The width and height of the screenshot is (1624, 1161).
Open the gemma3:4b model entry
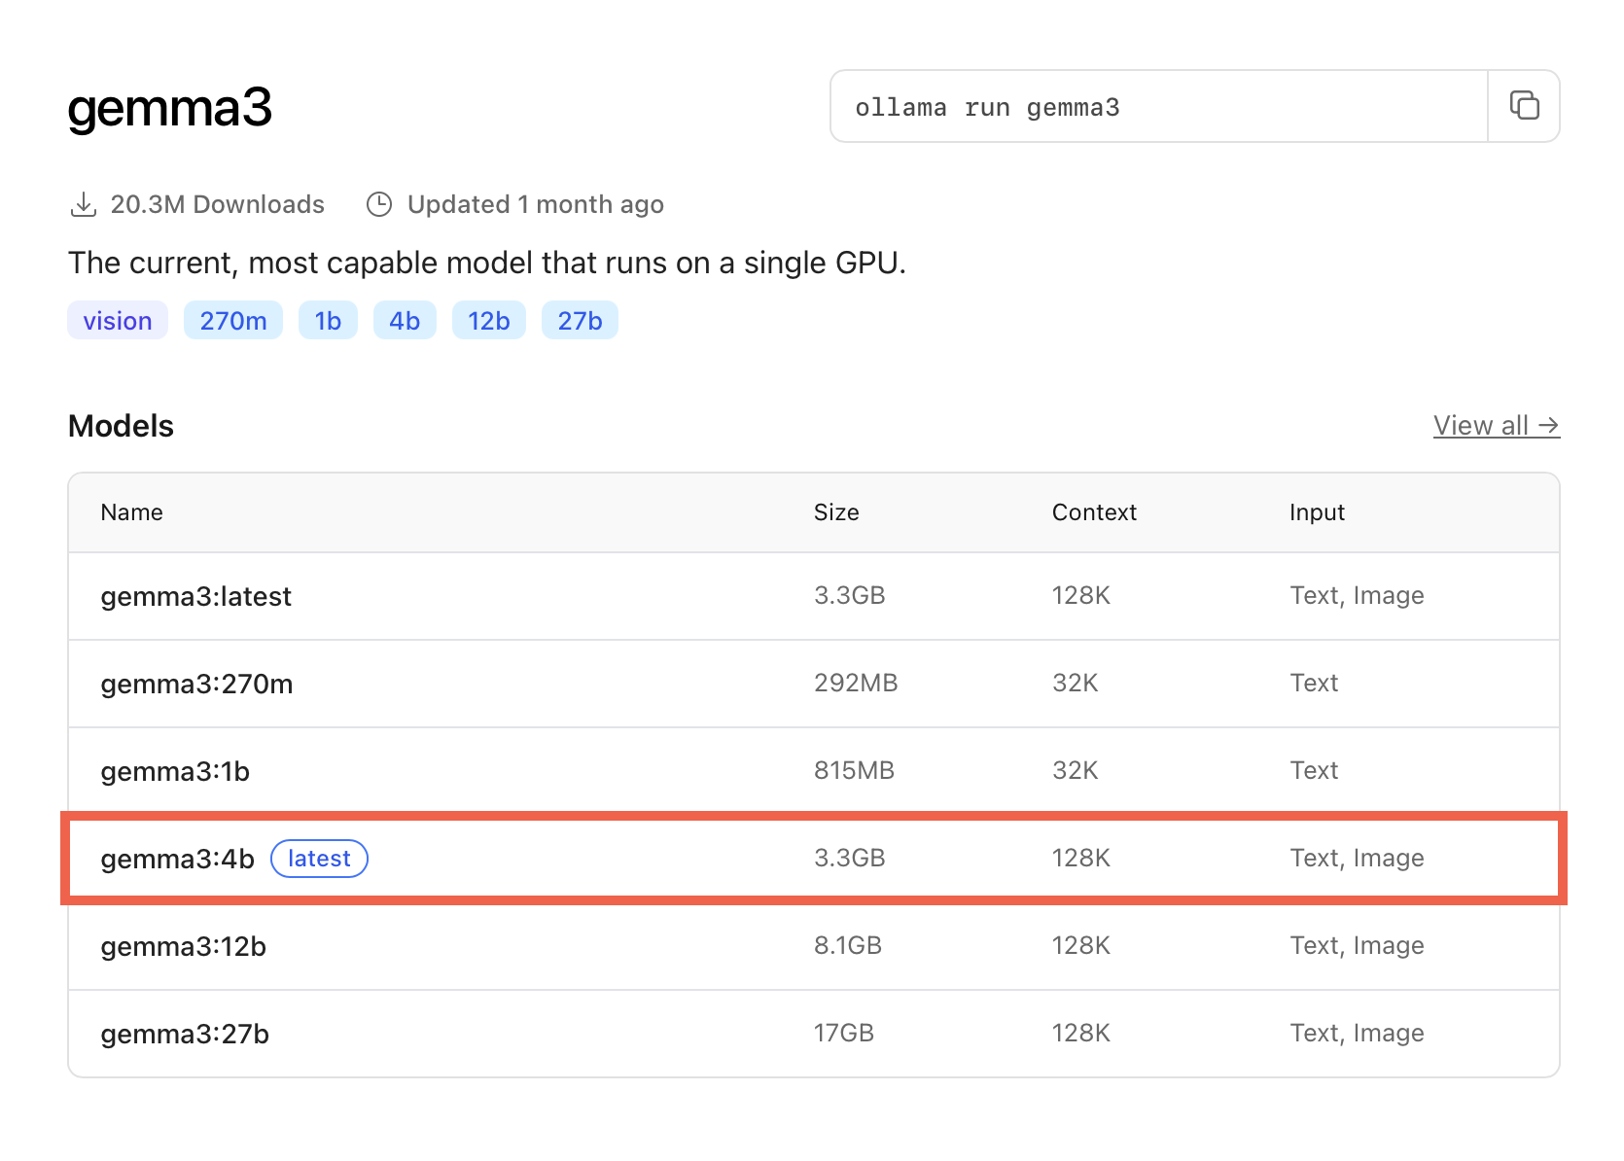pyautogui.click(x=177, y=859)
